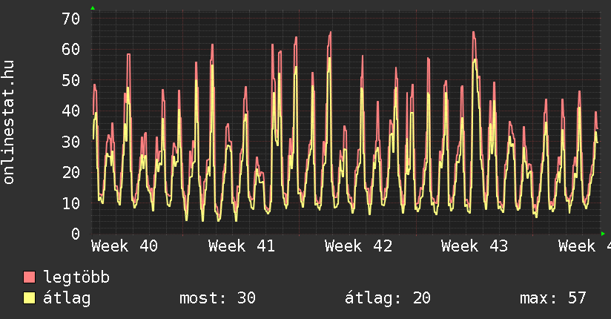Screen dimensions: 611x319
Task: Click the 60 y-axis tick label
Action: point(70,49)
